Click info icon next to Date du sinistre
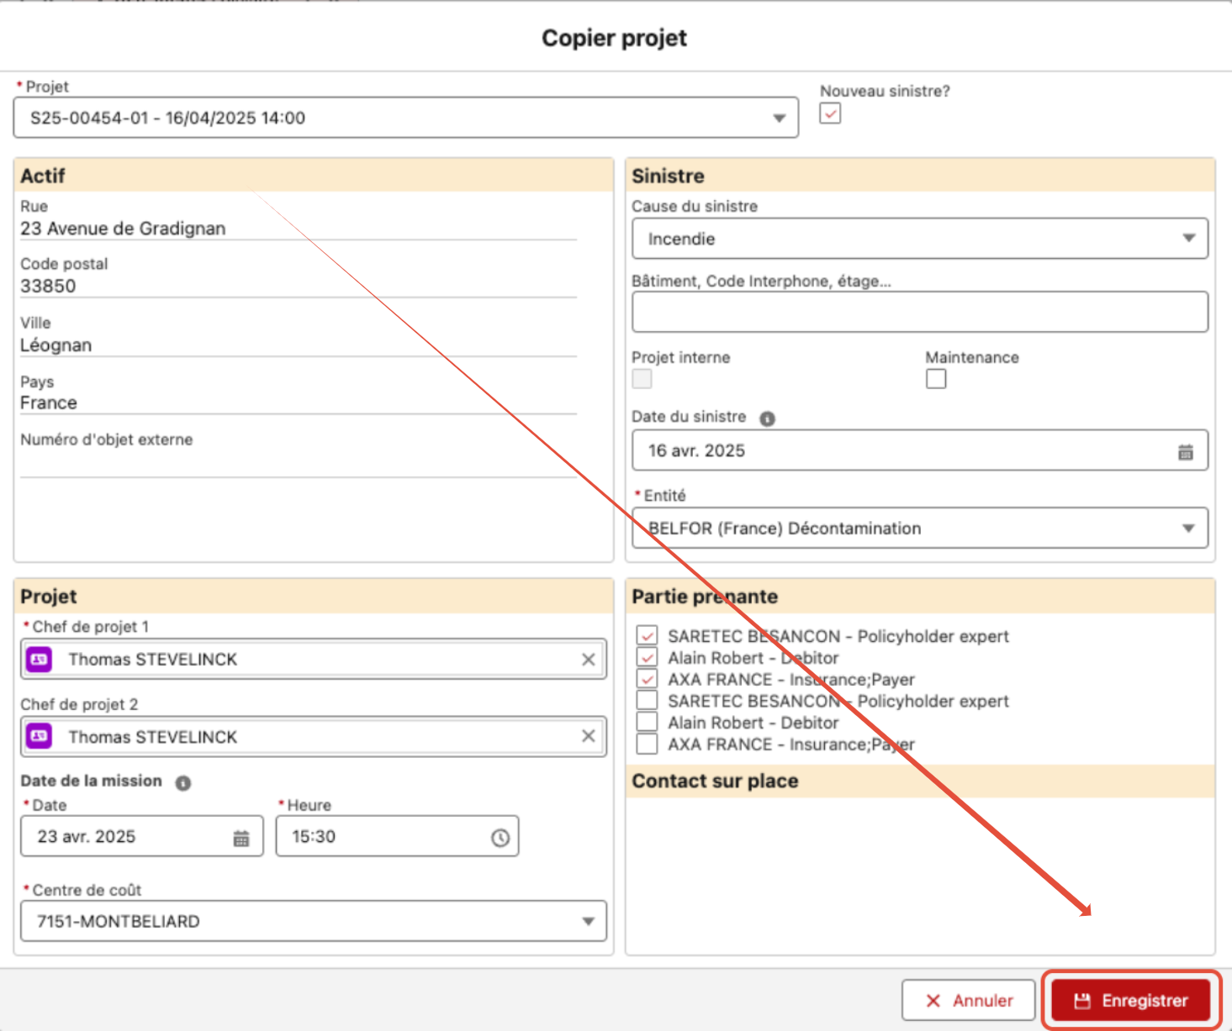The width and height of the screenshot is (1232, 1031). pos(767,418)
